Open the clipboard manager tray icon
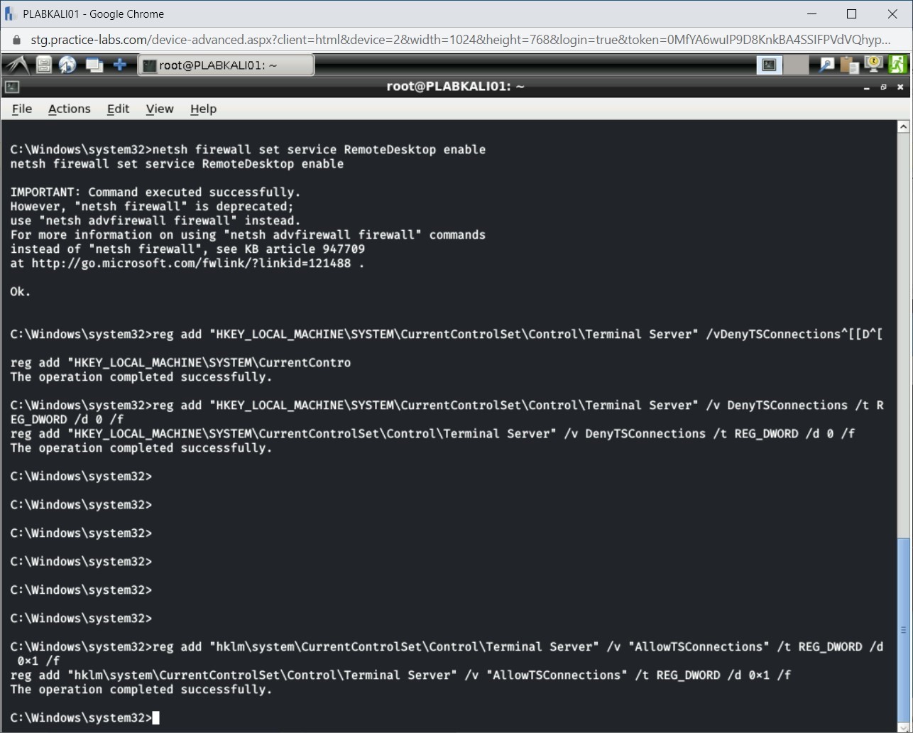 tap(849, 65)
